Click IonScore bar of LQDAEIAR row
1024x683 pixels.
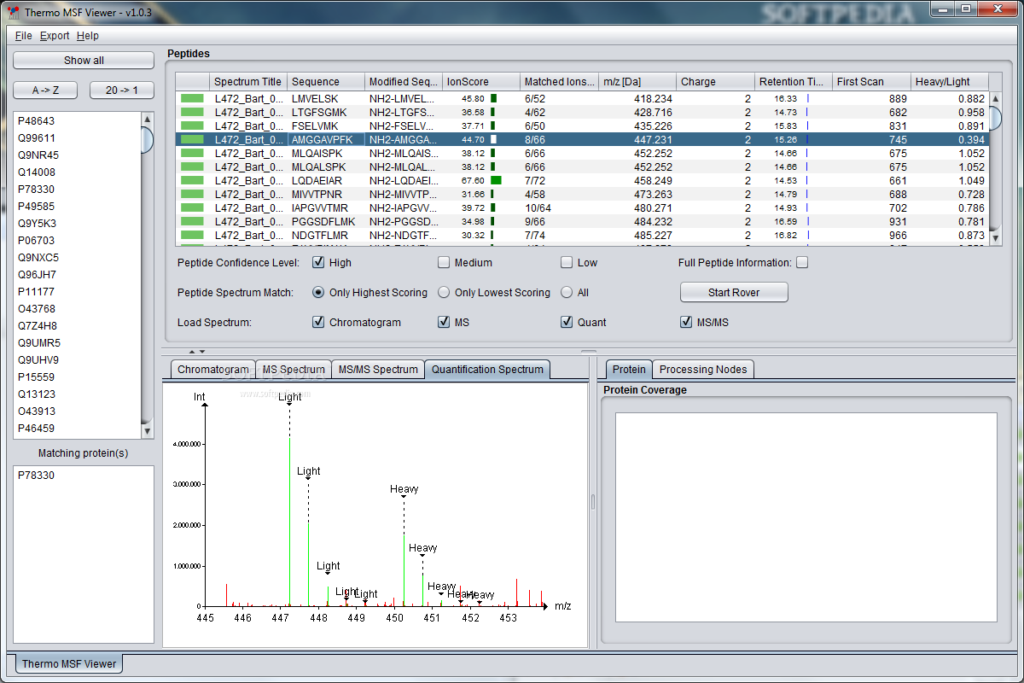[x=496, y=180]
